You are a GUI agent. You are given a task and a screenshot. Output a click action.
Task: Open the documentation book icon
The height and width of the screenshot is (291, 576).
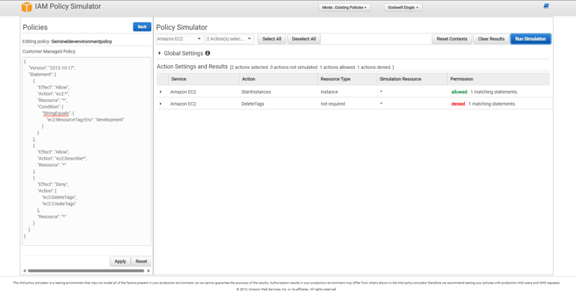click(x=546, y=6)
